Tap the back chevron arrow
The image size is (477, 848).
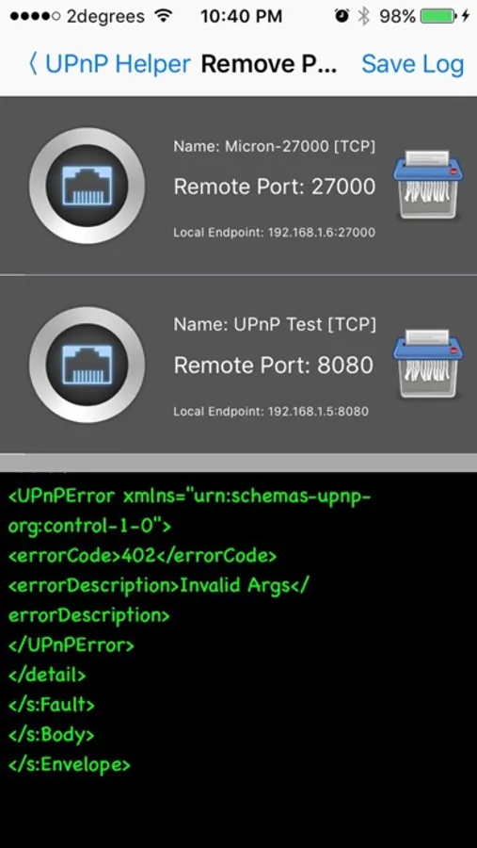coord(33,64)
